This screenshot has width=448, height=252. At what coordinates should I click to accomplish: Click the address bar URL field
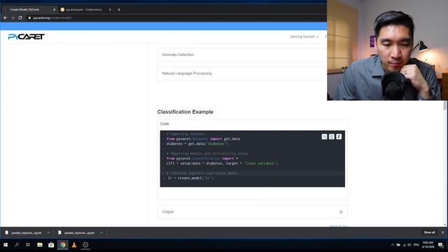click(177, 17)
